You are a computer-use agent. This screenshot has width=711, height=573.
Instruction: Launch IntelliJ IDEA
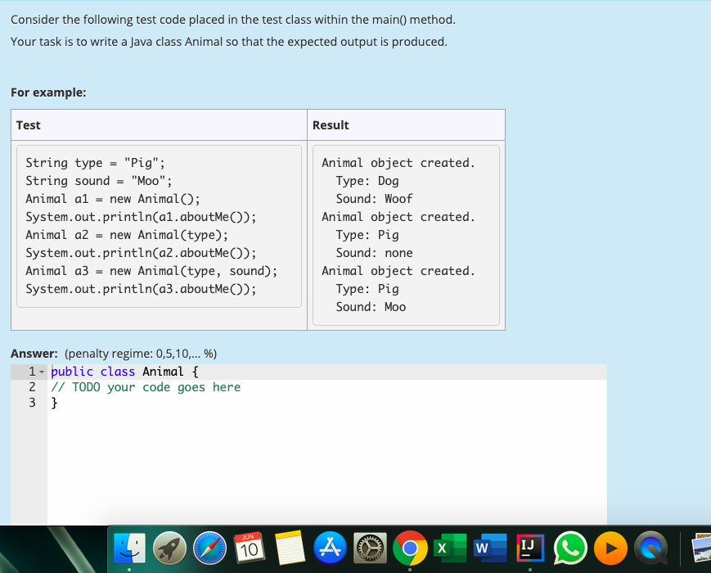point(529,549)
